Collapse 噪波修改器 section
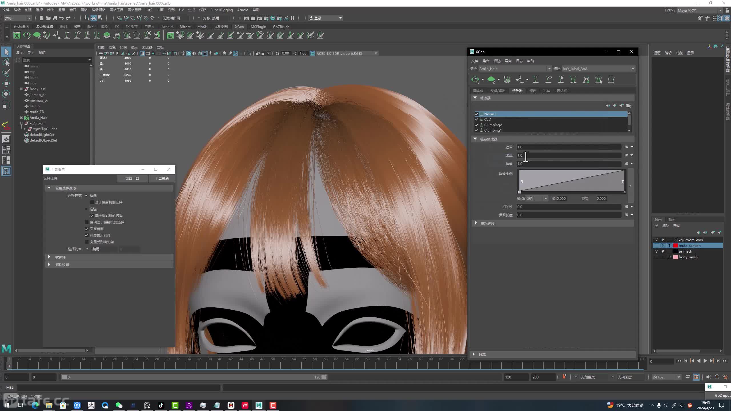Image resolution: width=731 pixels, height=411 pixels. (475, 139)
